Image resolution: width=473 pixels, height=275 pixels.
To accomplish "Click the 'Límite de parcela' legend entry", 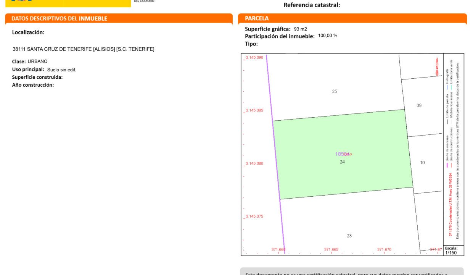I will [447, 107].
